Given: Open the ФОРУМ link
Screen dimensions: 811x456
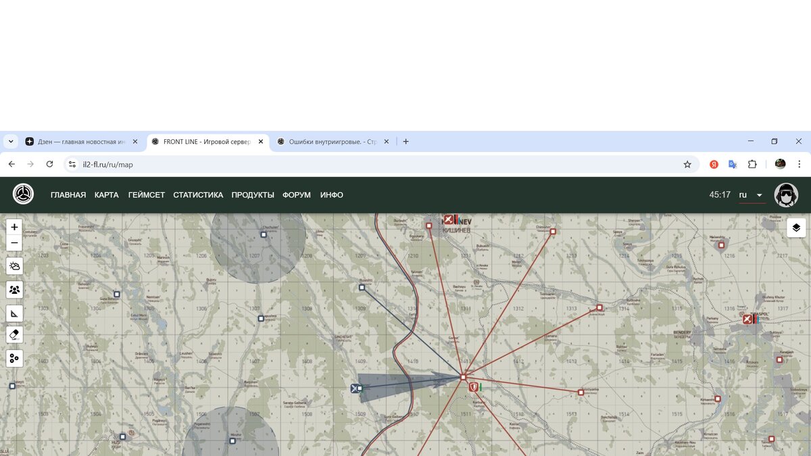Looking at the screenshot, I should click(297, 195).
